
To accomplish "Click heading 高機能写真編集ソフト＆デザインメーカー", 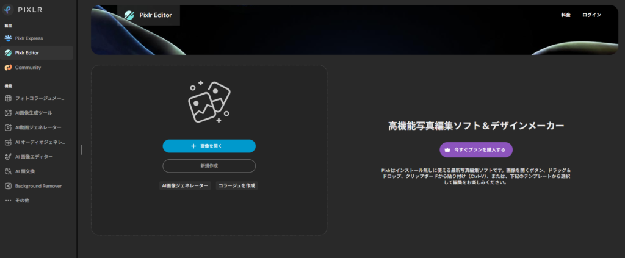I will click(x=476, y=126).
